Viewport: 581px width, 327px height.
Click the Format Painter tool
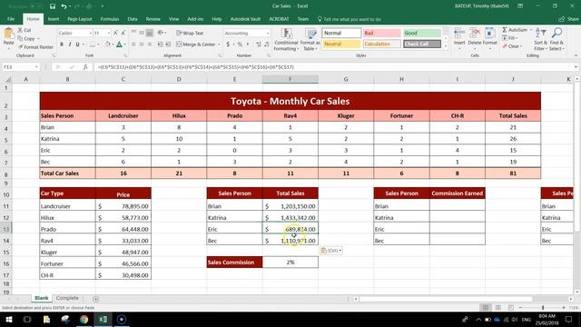pos(36,47)
